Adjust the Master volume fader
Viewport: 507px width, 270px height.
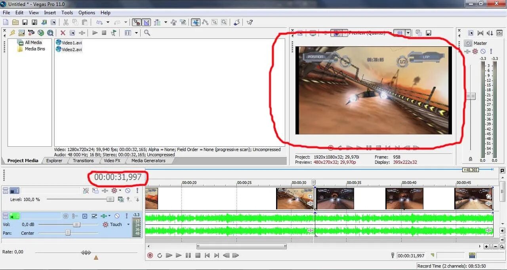(471, 96)
